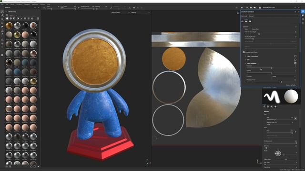Click the brush Angle dial
Screen dimensions: 305x171
[278, 153]
